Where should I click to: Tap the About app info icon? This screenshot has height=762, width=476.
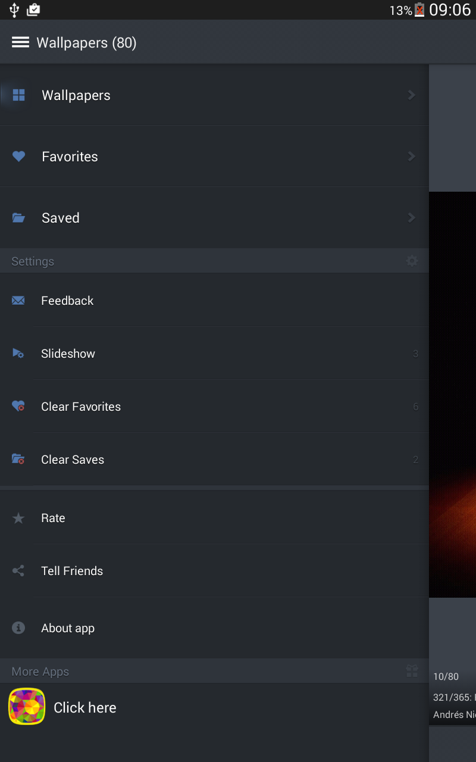click(18, 628)
